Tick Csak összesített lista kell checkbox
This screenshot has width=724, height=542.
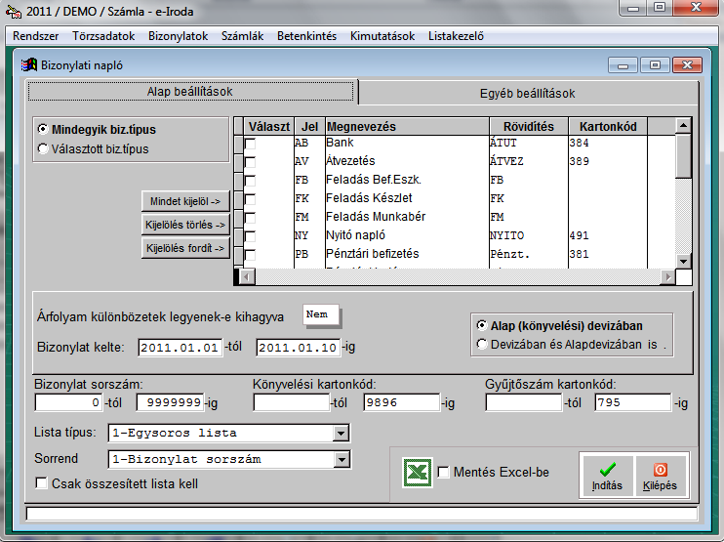pos(41,482)
